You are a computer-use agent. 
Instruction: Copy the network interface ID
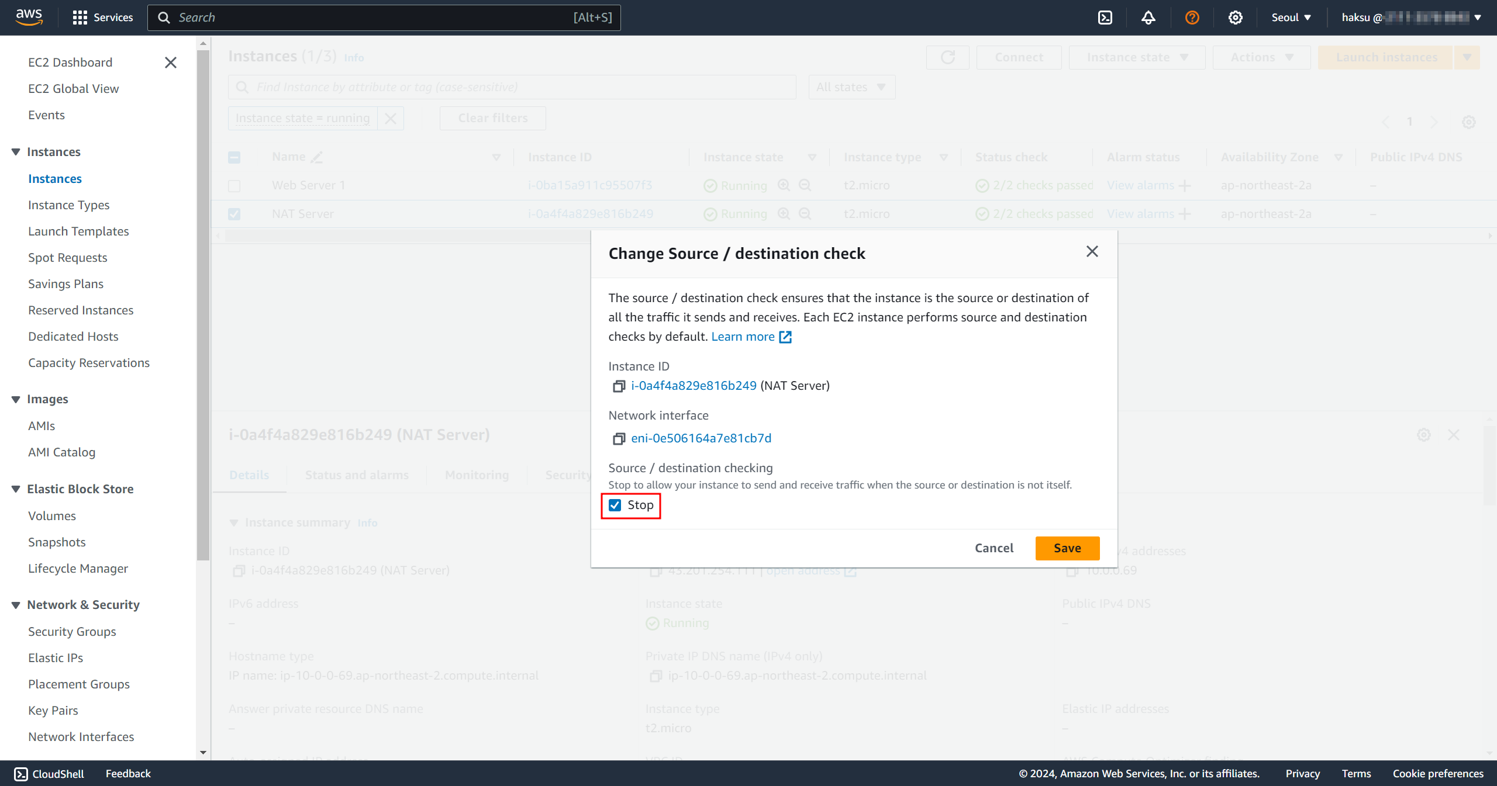click(x=619, y=439)
